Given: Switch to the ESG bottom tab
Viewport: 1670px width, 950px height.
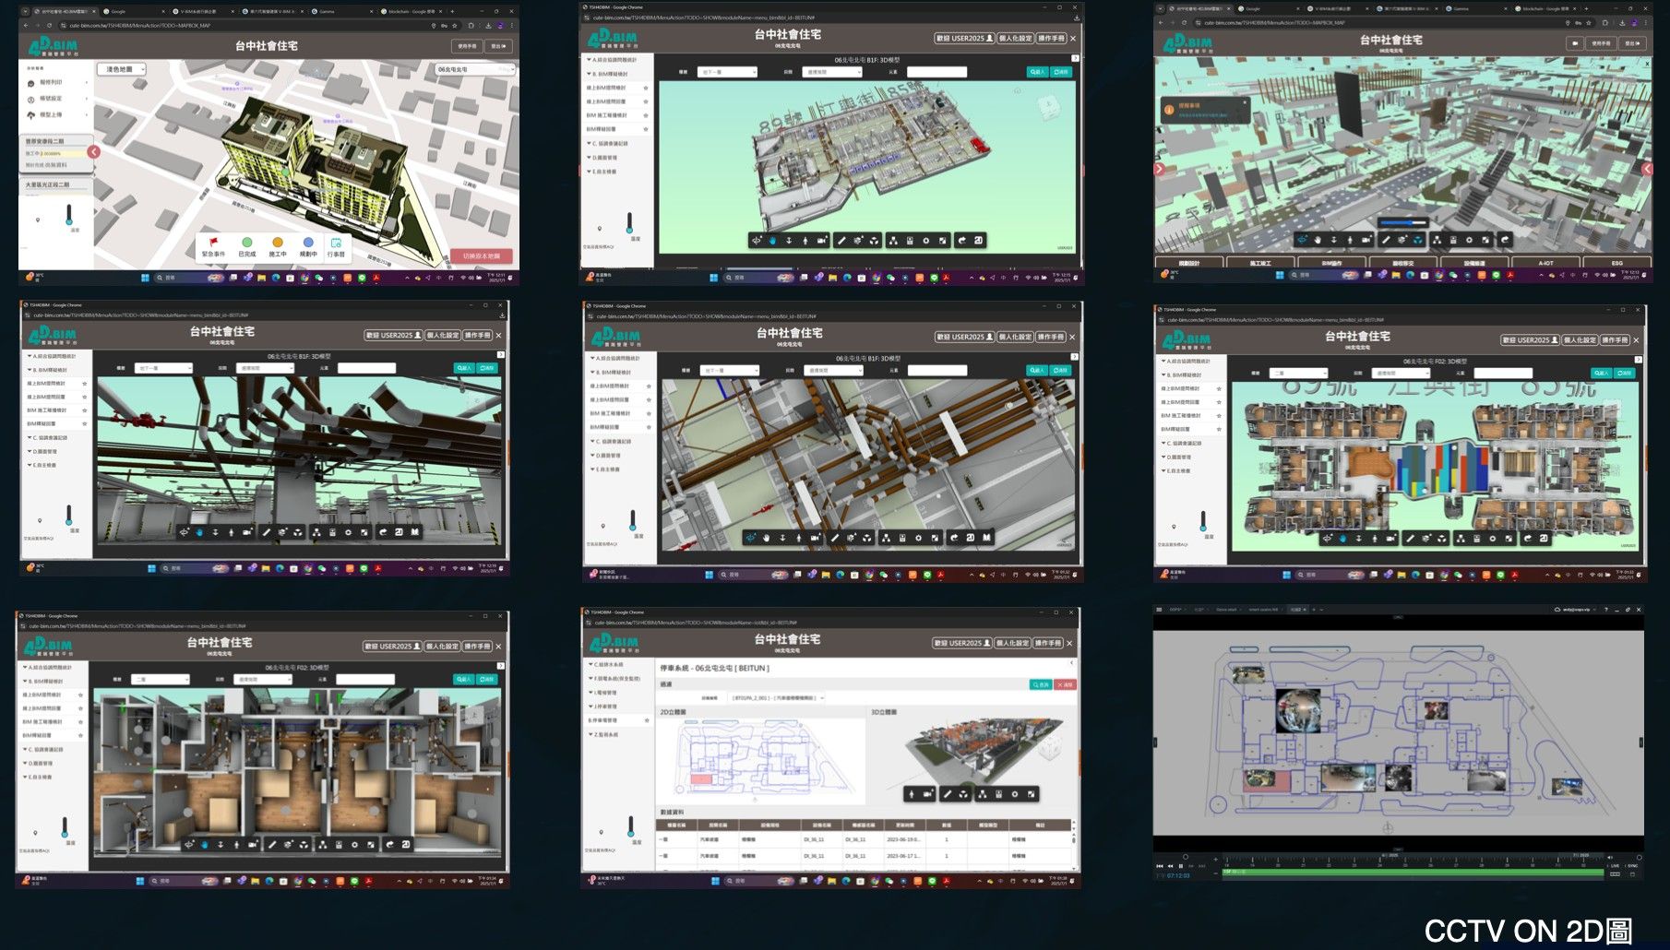Looking at the screenshot, I should pos(1617,263).
